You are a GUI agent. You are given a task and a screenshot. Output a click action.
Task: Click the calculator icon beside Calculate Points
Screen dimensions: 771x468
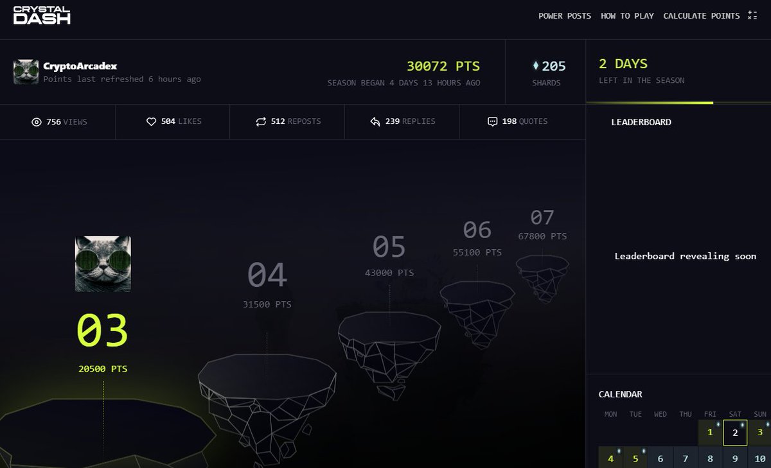(752, 16)
